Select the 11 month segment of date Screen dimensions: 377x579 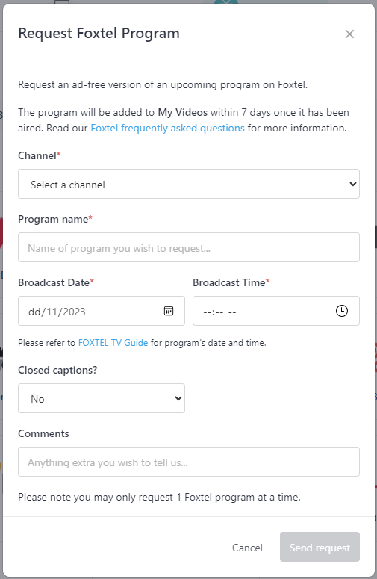[x=54, y=312]
